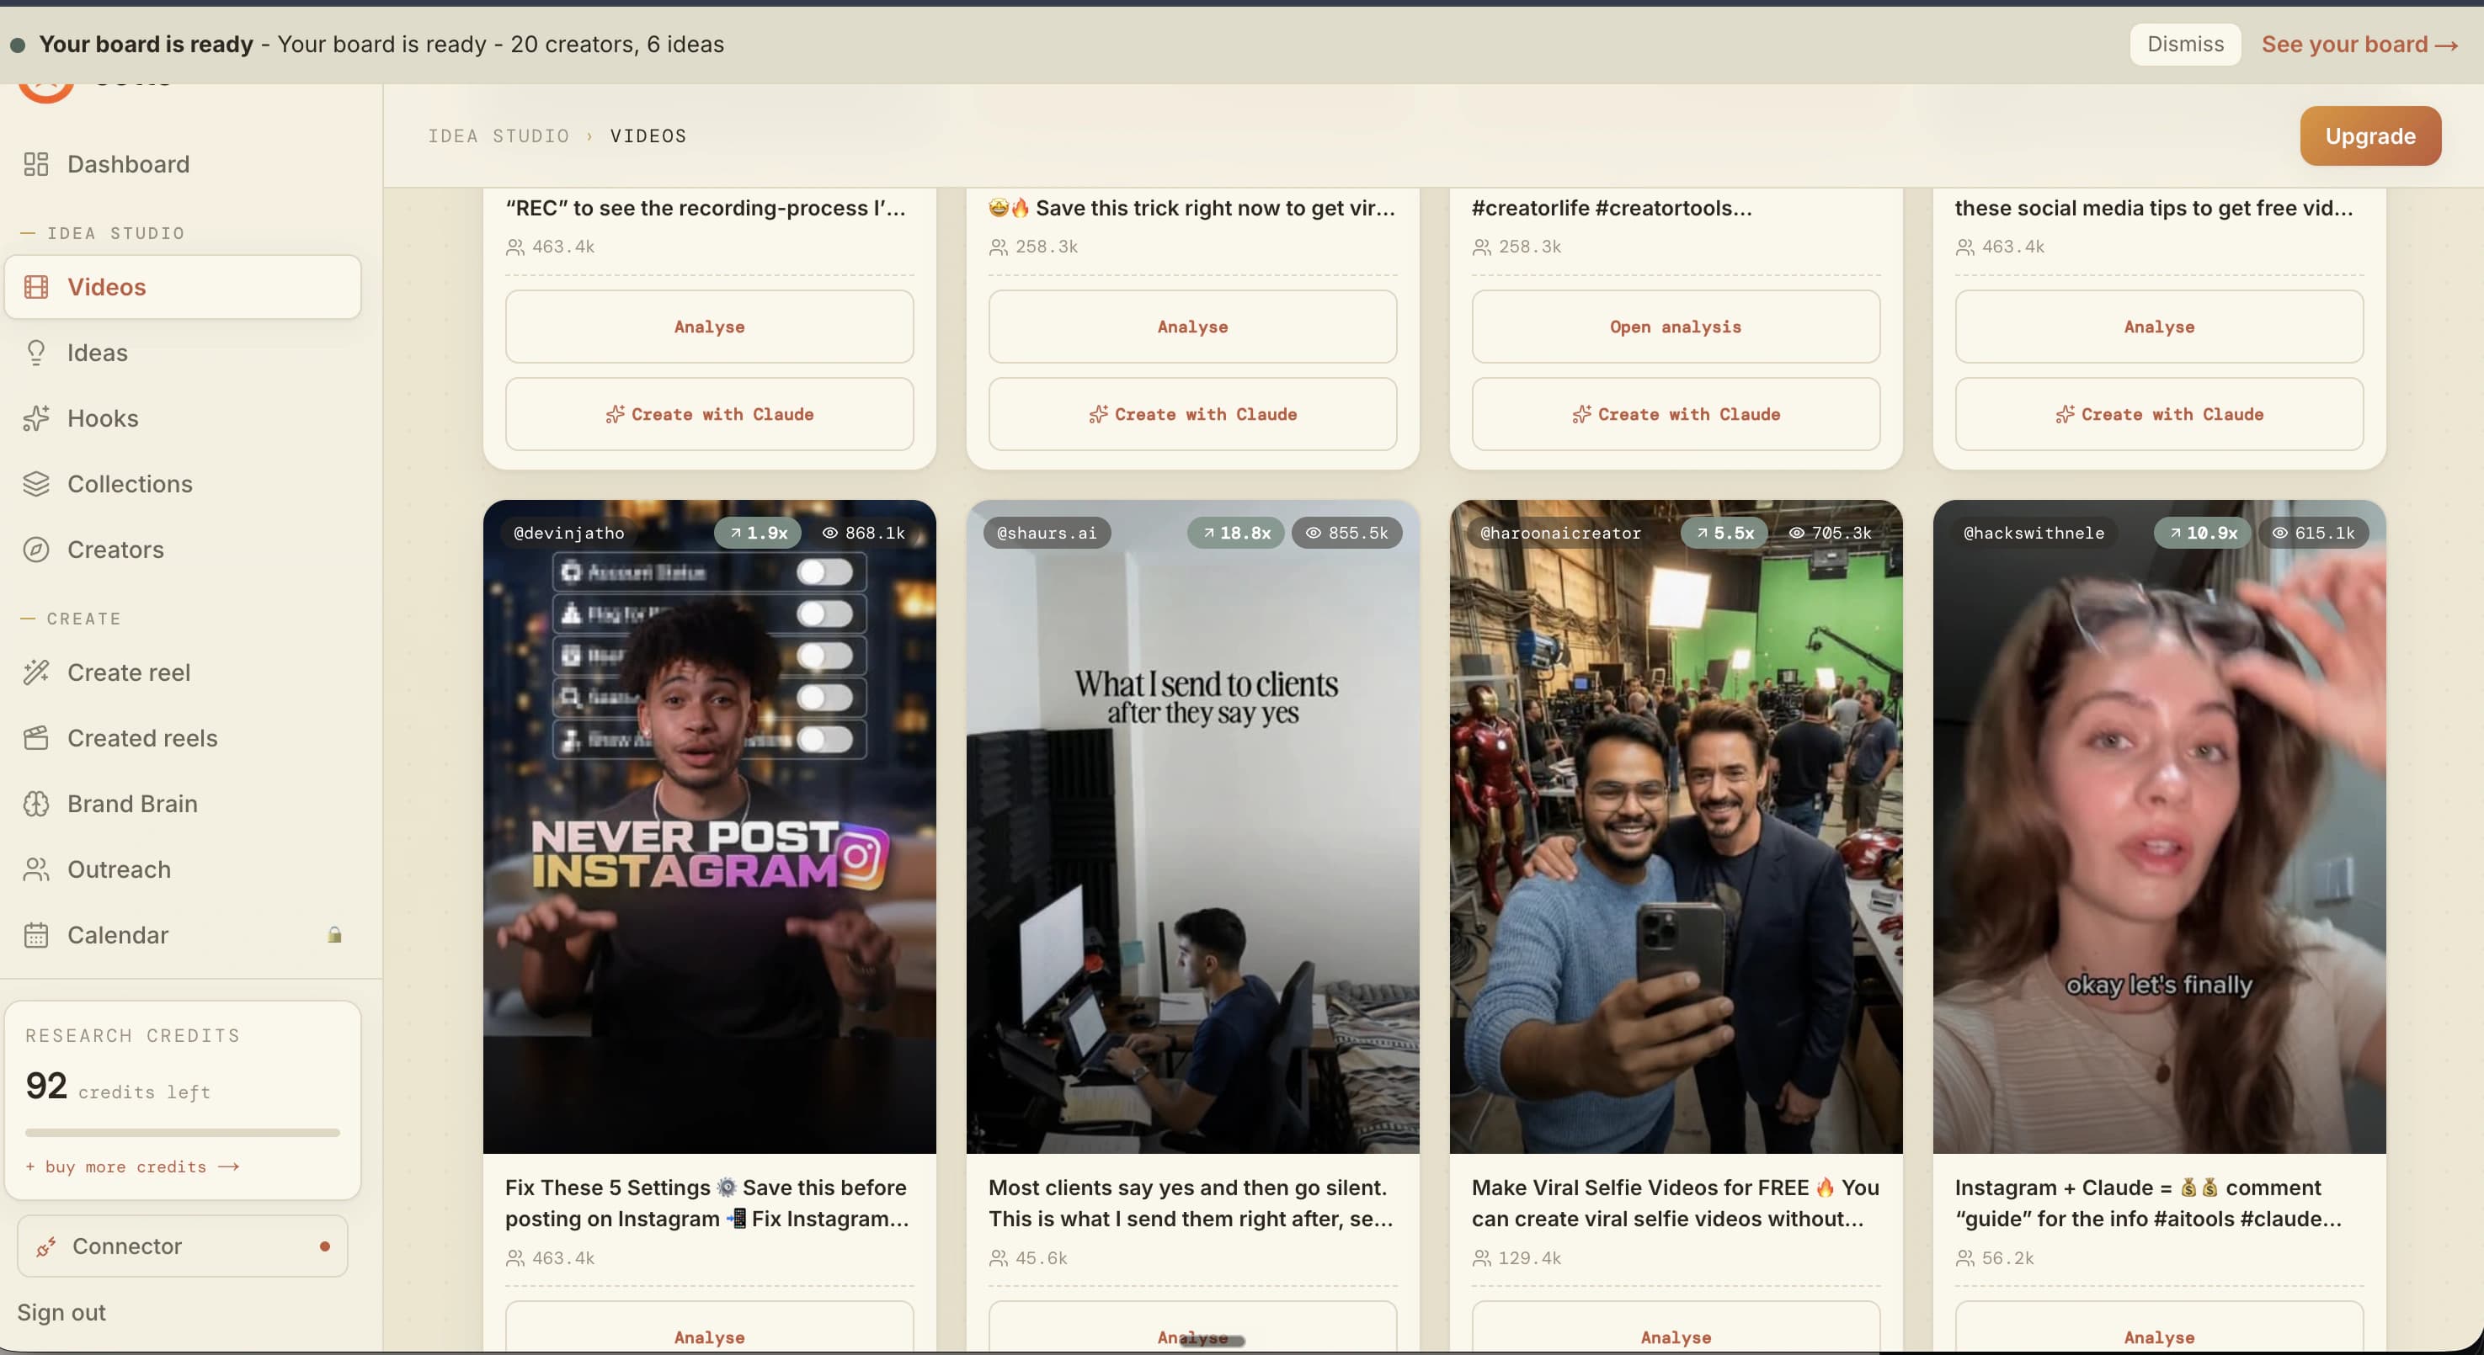Click Open analysis on #creatorlife card
Image resolution: width=2484 pixels, height=1355 pixels.
point(1676,327)
